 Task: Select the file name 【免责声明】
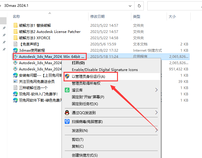pos(30,44)
